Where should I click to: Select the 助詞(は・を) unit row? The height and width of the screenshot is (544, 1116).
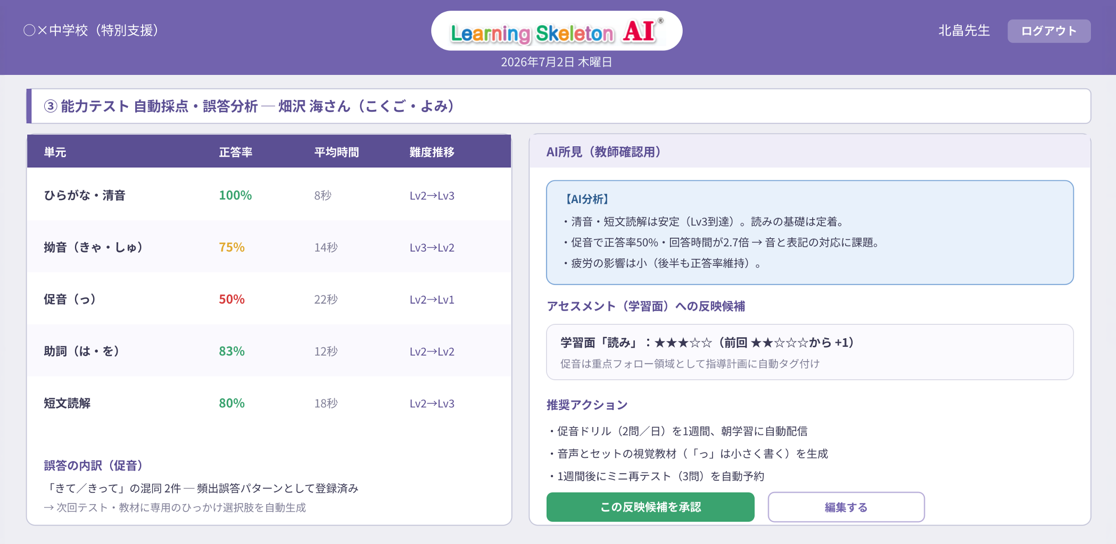[x=269, y=351]
